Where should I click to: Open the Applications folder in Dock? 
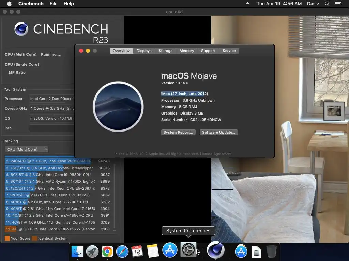pos(241,251)
